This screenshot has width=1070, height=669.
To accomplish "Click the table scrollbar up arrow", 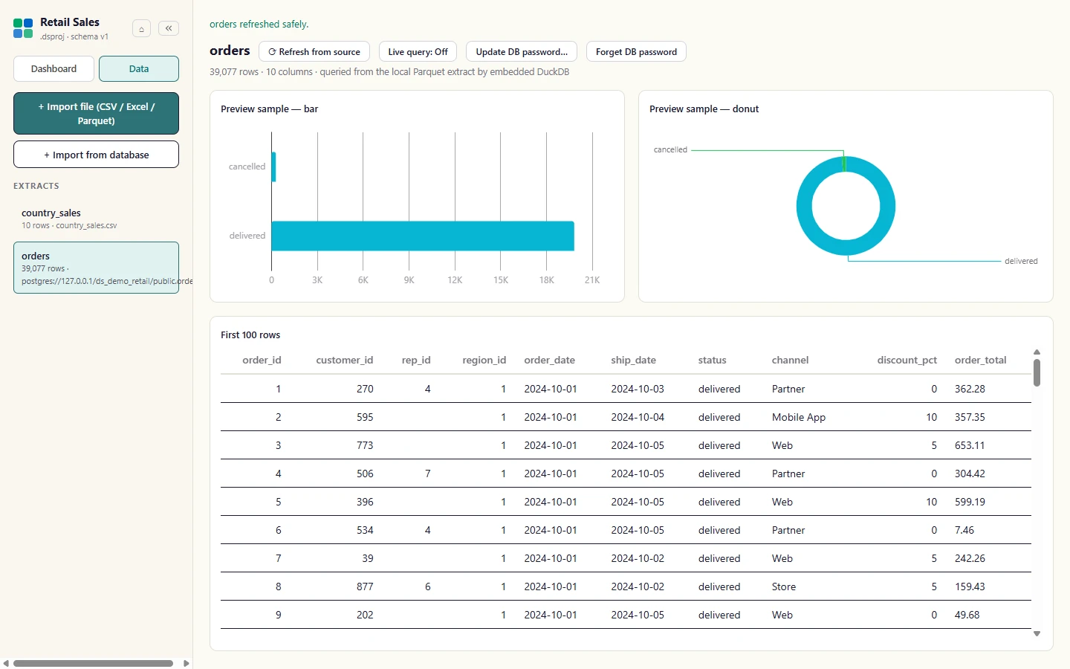I will click(1037, 352).
